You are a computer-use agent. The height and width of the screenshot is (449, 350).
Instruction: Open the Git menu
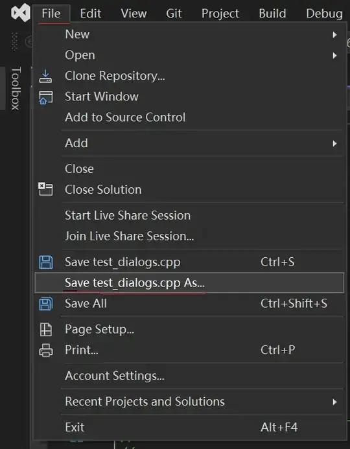pyautogui.click(x=174, y=14)
